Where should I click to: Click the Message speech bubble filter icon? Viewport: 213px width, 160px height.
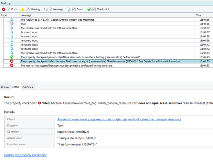pyautogui.click(x=46, y=9)
